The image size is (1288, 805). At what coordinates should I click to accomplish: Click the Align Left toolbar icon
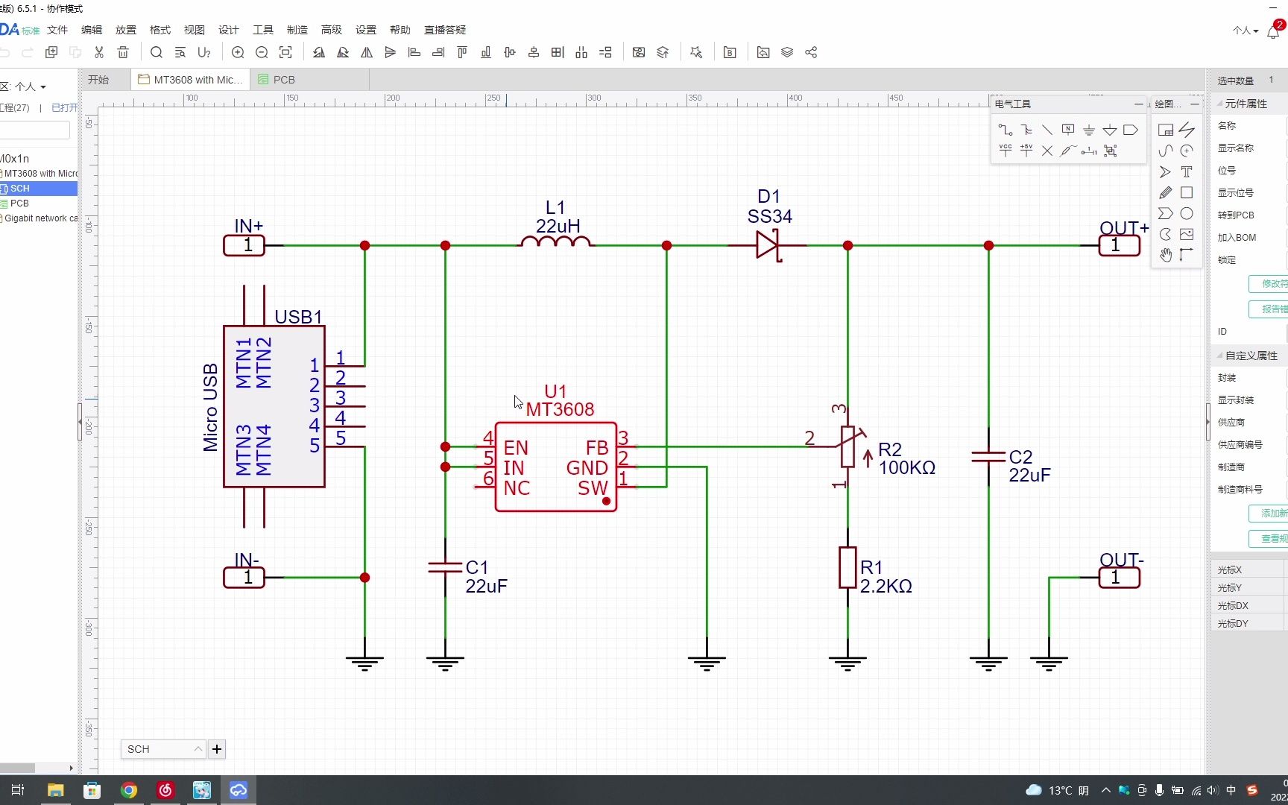(x=414, y=52)
